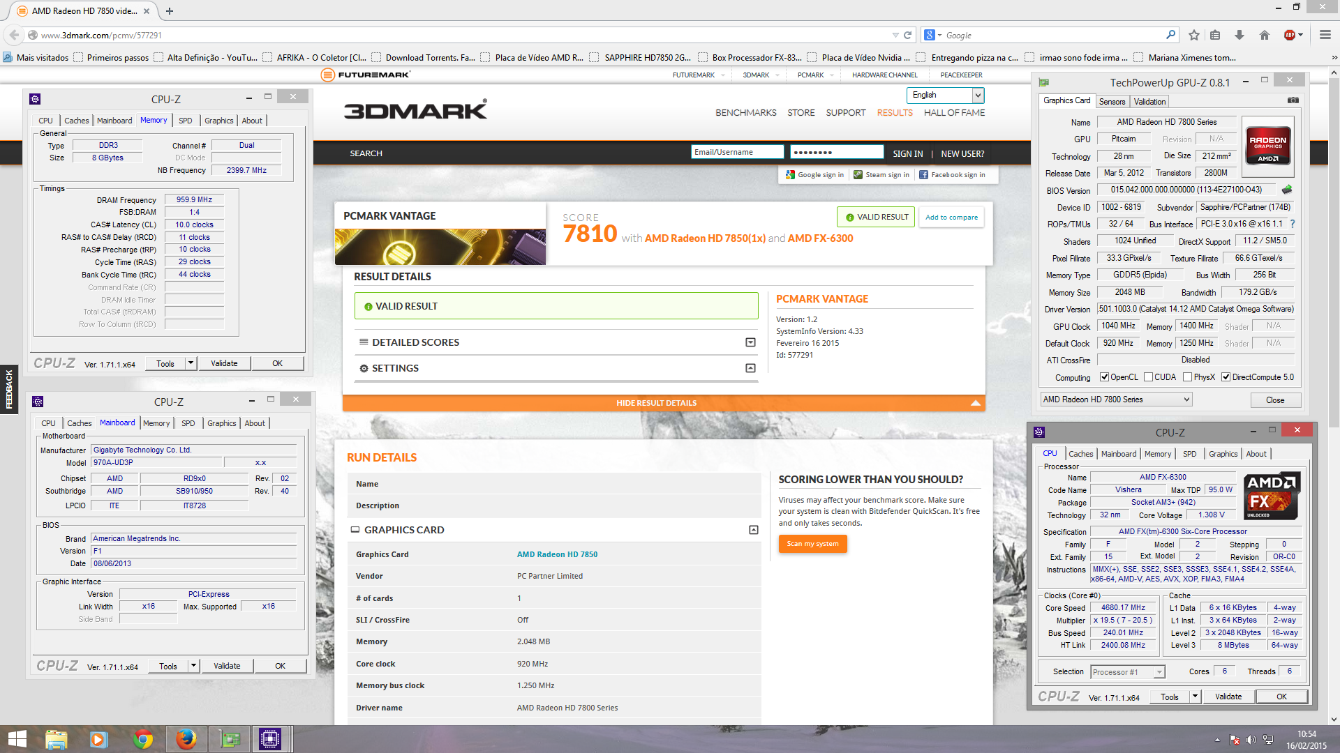Open BENCHMARKS menu on 3DMark site
The image size is (1340, 753).
coord(745,113)
